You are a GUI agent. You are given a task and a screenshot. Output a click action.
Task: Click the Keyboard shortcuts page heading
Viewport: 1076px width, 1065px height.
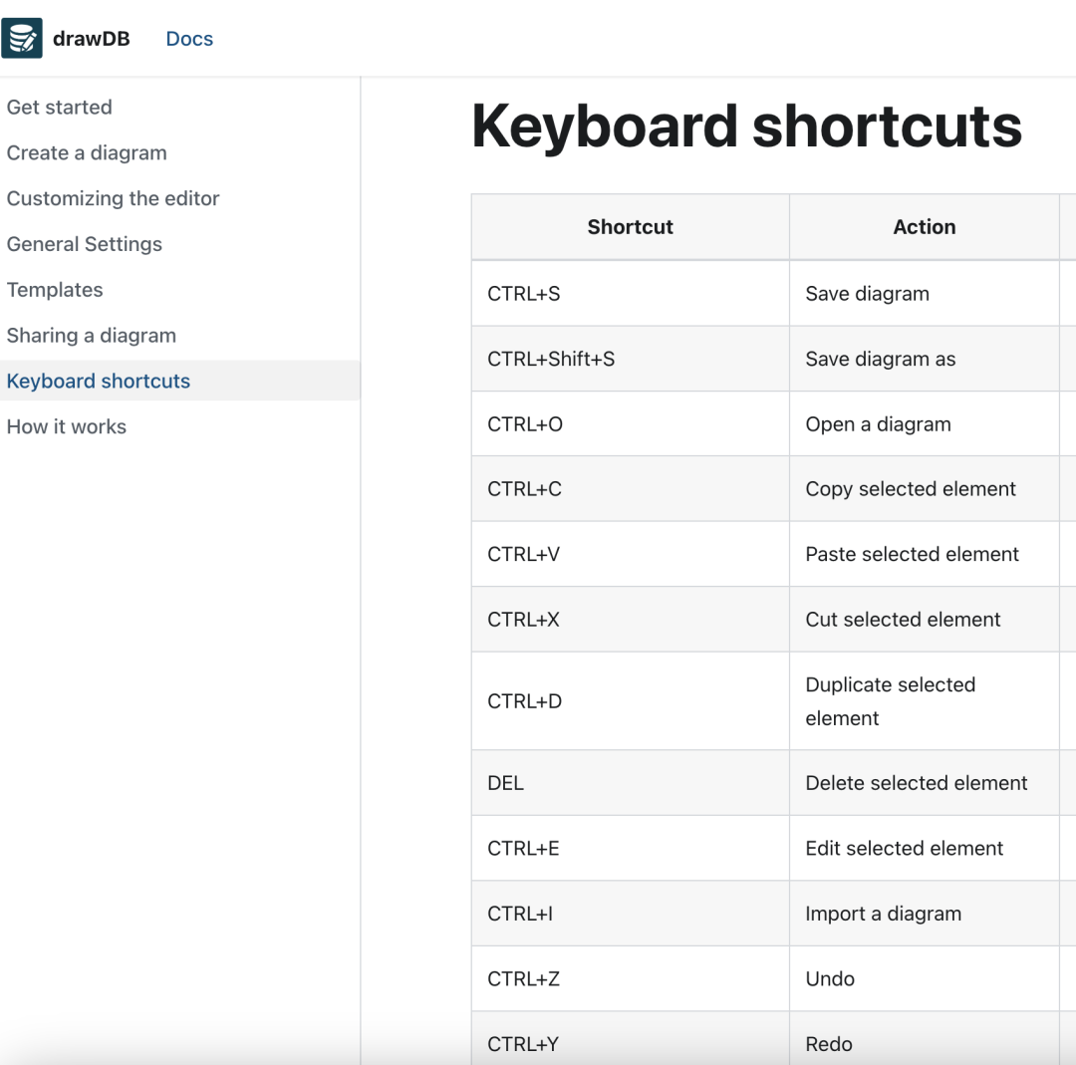[746, 127]
